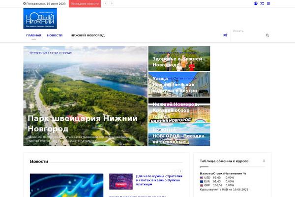The image size is (295, 197).
Task: Click the random article shuffle icon in top bar
Action: pyautogui.click(x=262, y=3)
